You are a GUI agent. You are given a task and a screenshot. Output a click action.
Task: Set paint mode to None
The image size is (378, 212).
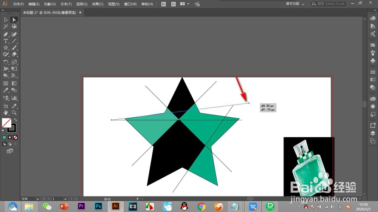pos(15,137)
